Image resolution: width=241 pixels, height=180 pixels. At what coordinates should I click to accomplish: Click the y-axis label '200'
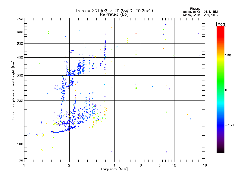click(x=20, y=101)
